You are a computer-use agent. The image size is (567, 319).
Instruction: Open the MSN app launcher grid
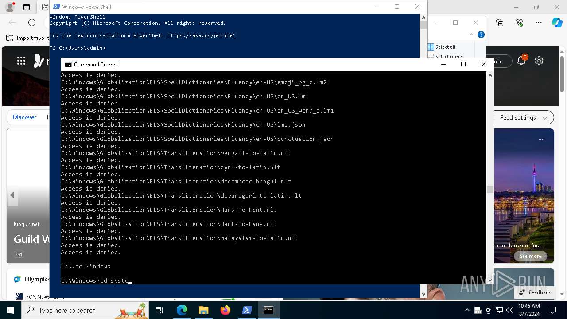tap(21, 61)
